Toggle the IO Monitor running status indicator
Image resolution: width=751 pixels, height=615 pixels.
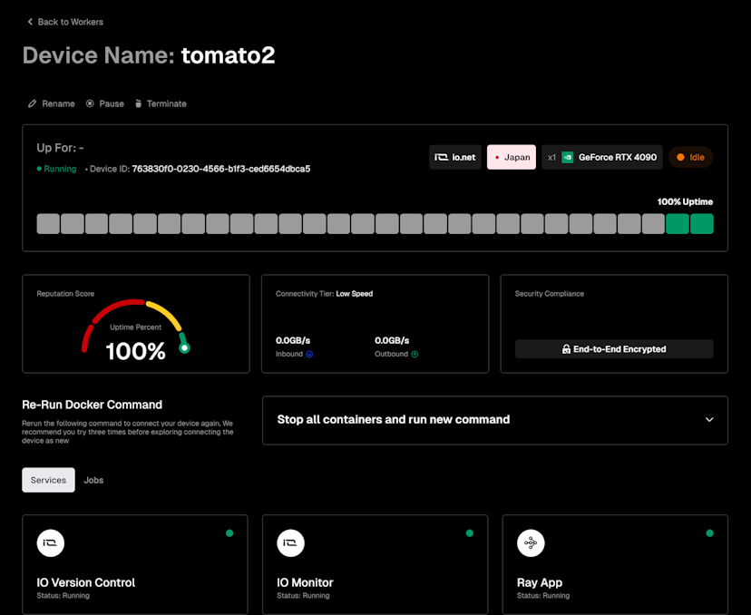click(469, 535)
